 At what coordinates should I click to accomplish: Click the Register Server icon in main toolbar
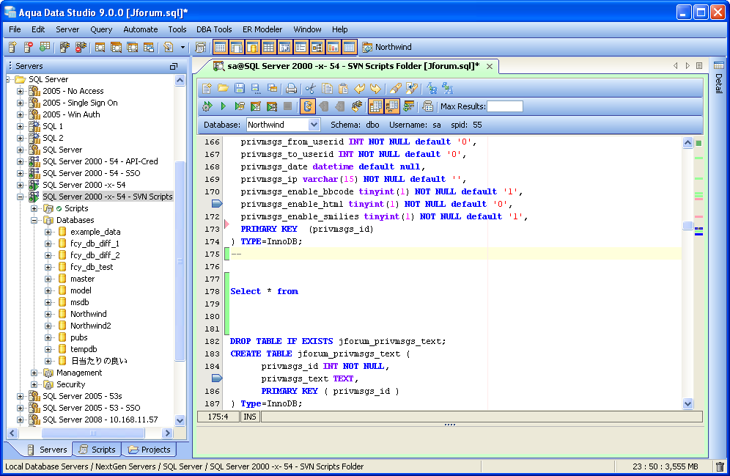pos(12,48)
